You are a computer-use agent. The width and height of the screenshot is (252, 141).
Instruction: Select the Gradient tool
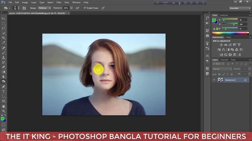pos(4,72)
